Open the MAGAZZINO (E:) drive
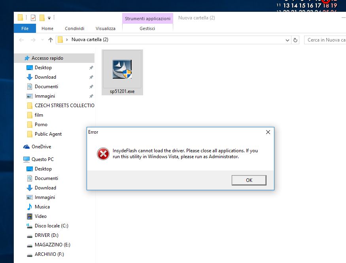 [x=52, y=245]
